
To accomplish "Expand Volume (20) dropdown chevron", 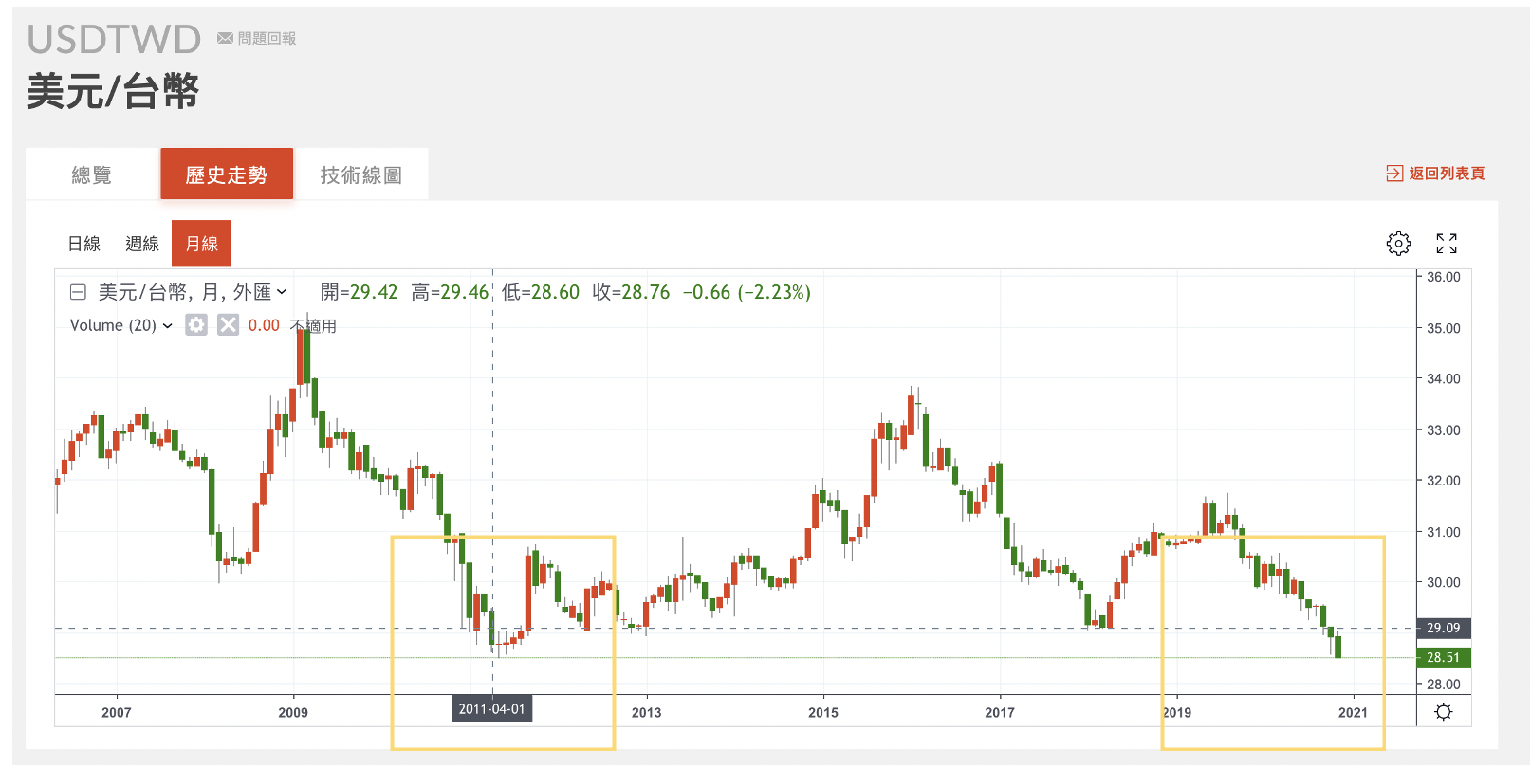I will click(x=168, y=326).
